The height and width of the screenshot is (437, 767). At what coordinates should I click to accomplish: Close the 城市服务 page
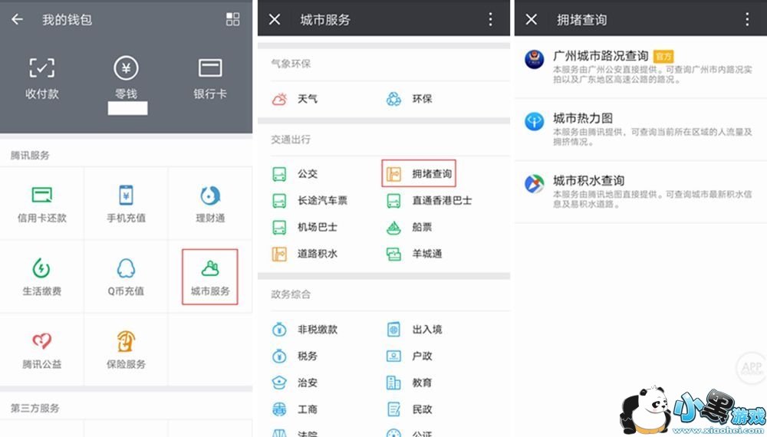tap(275, 19)
